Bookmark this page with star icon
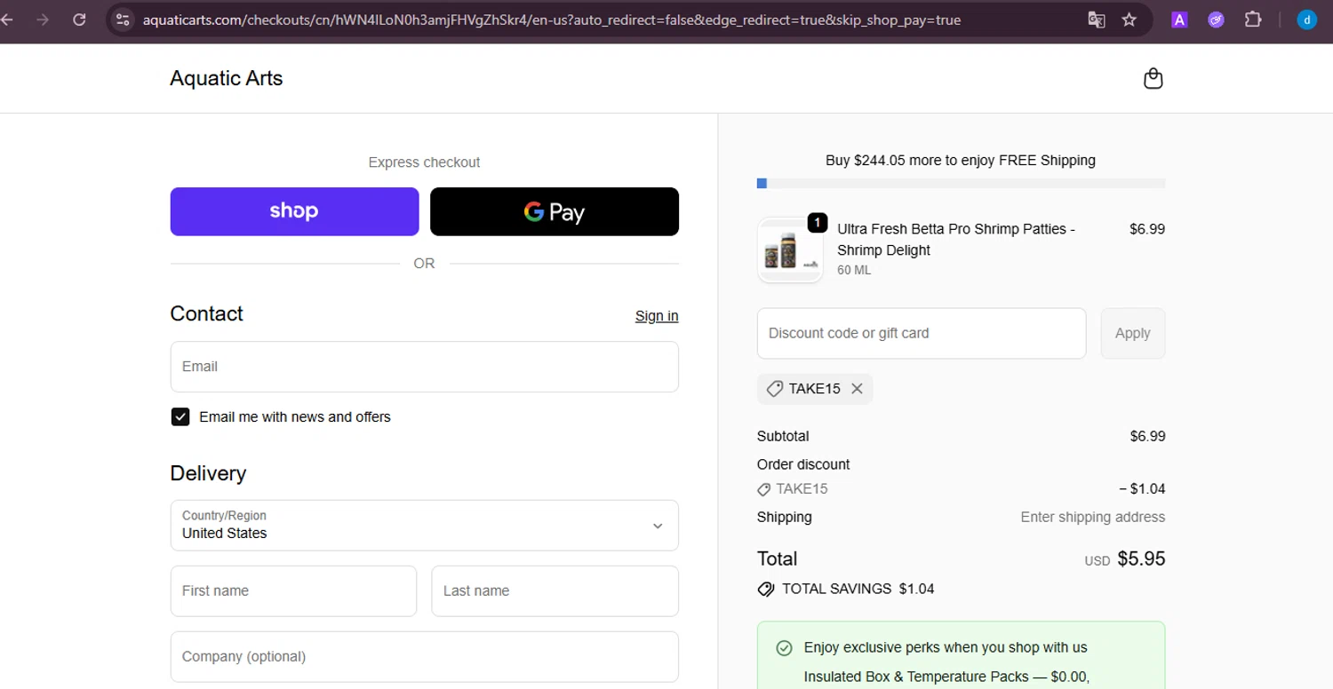This screenshot has width=1333, height=689. tap(1129, 20)
